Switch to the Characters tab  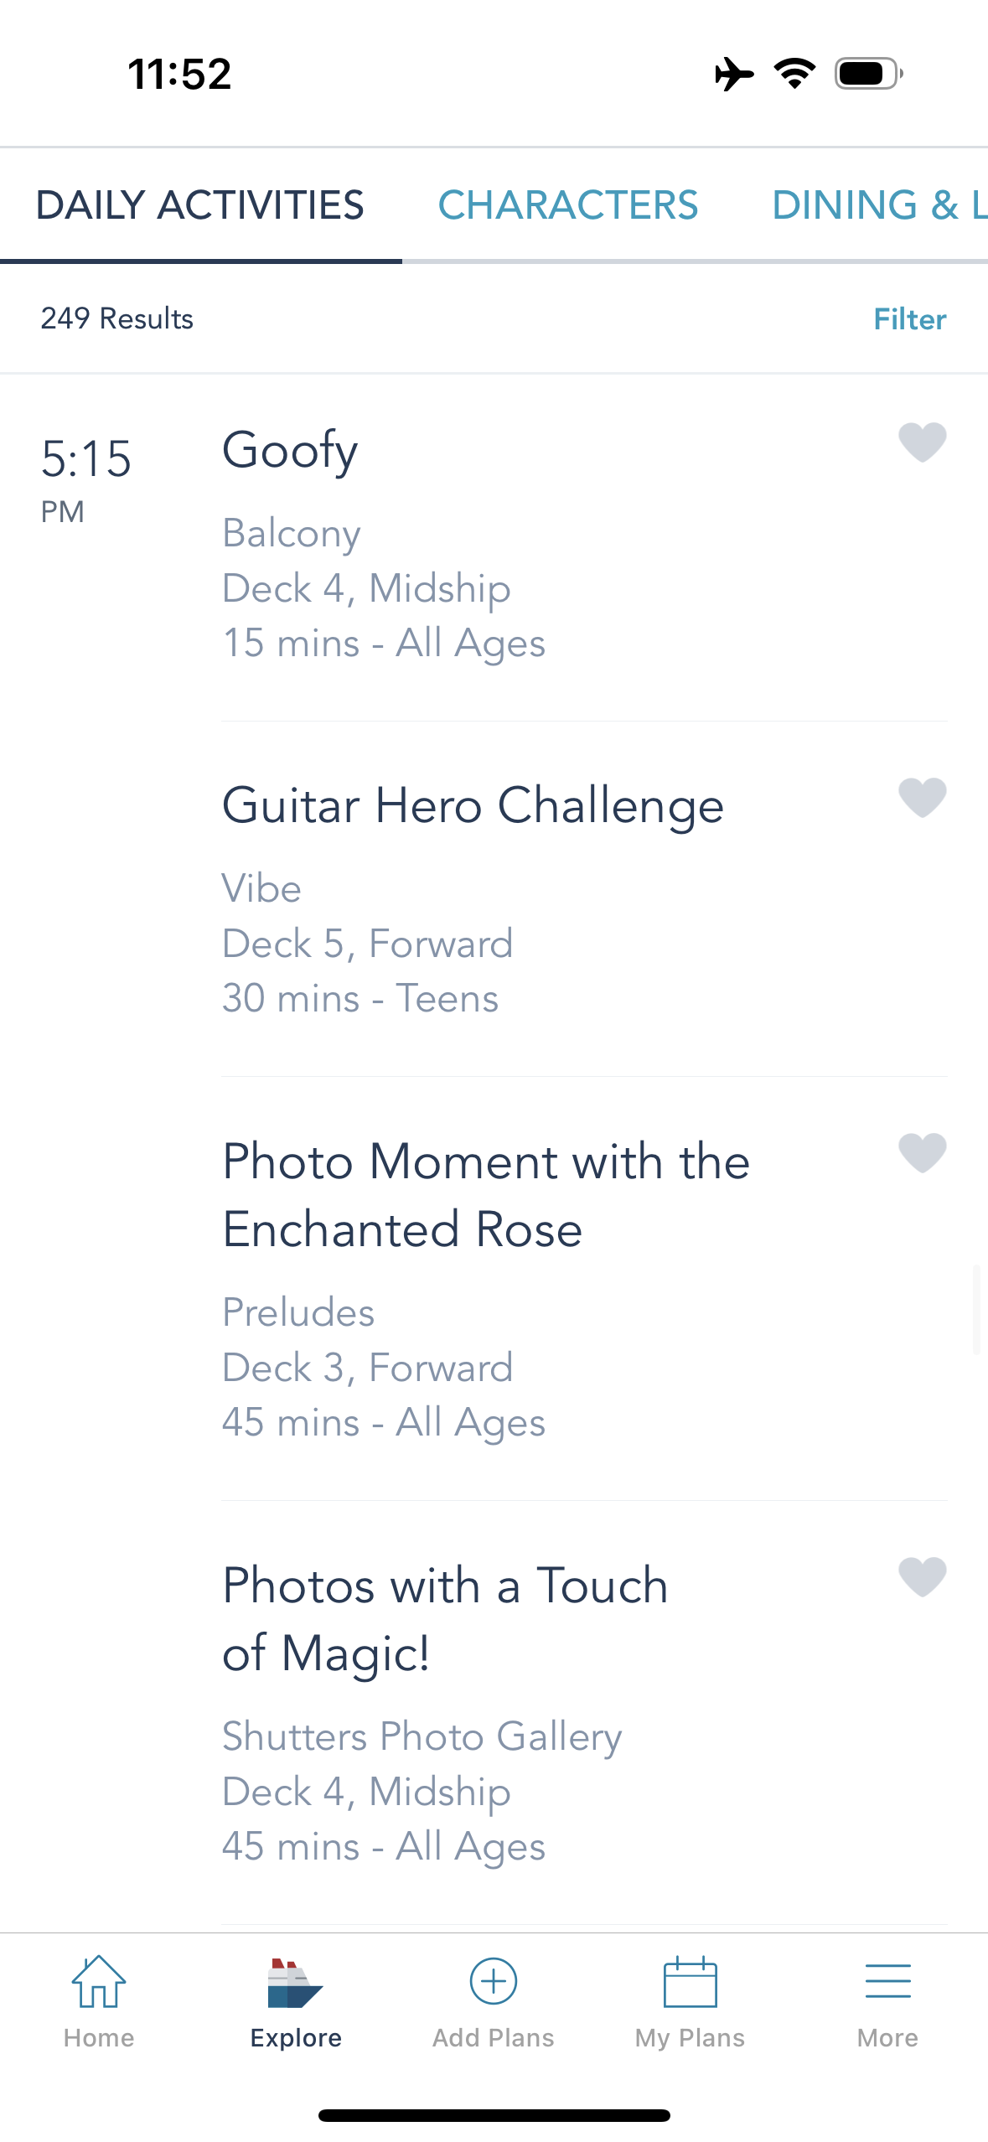coord(567,205)
